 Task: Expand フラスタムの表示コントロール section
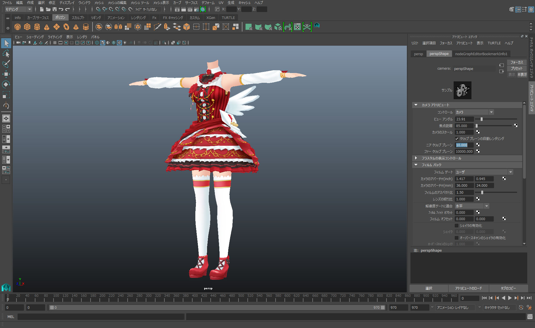pyautogui.click(x=416, y=158)
